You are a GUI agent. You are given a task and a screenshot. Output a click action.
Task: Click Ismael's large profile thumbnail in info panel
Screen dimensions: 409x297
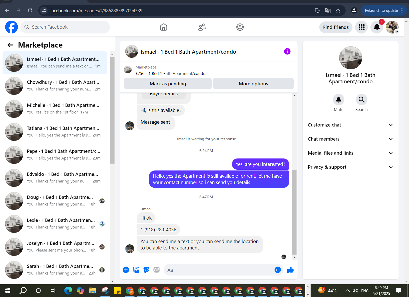pos(350,58)
